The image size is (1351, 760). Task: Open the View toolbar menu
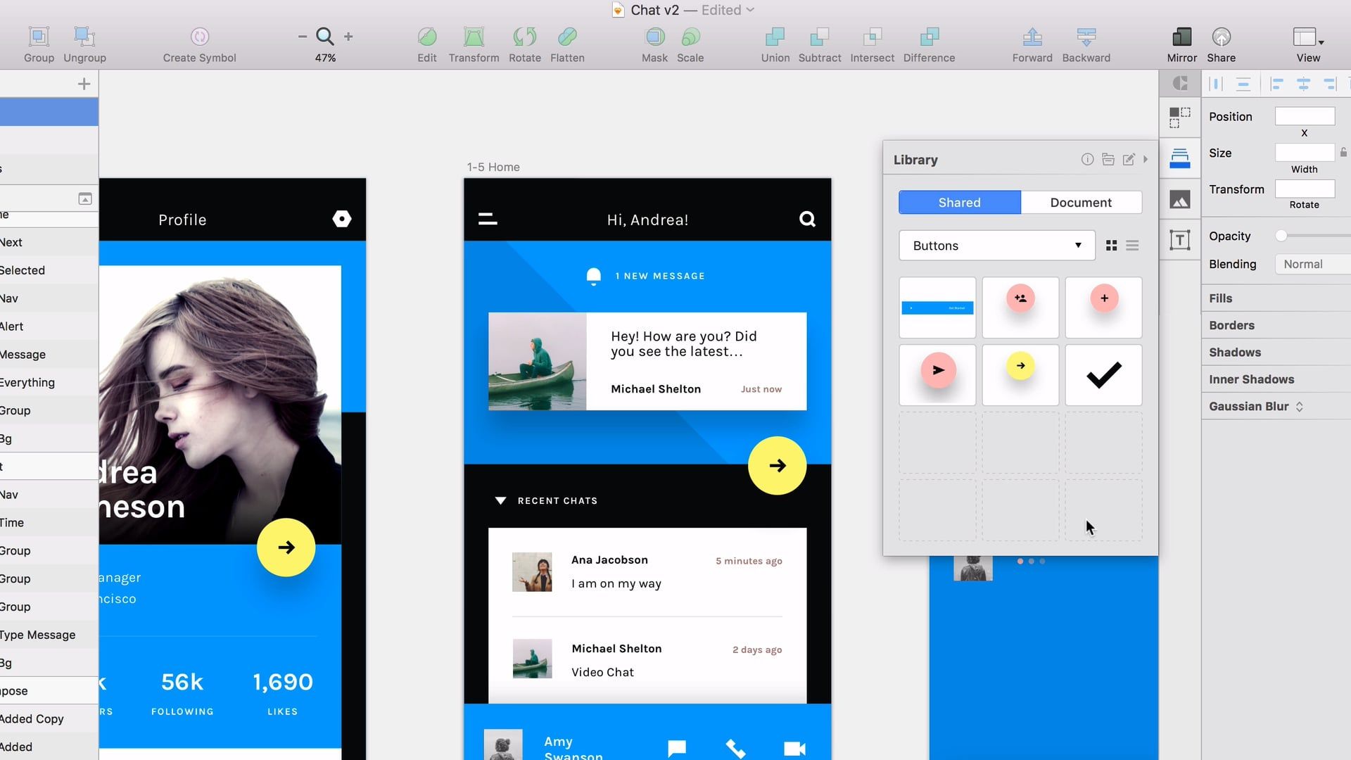pos(1308,37)
